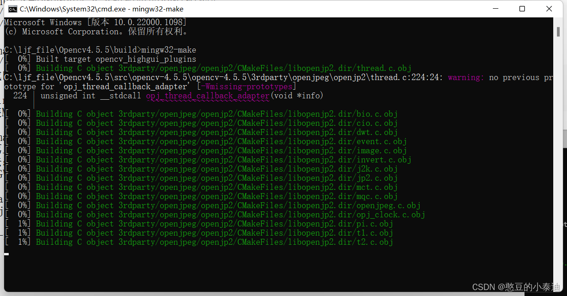The width and height of the screenshot is (567, 296).
Task: Click the Microsoft Corporation copyright line
Action: pos(96,32)
